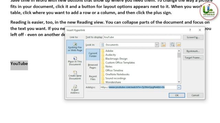
Task: Pick E-mail Address link type
Action: (75, 90)
